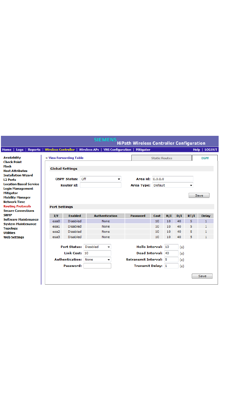Select the esa3 port row
236x416 pixels.
coord(131,237)
